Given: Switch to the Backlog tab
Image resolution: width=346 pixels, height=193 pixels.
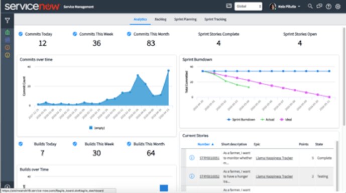Looking at the screenshot, I should click(x=160, y=20).
